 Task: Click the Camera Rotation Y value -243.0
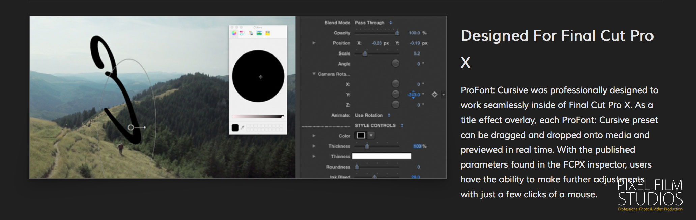tap(414, 95)
